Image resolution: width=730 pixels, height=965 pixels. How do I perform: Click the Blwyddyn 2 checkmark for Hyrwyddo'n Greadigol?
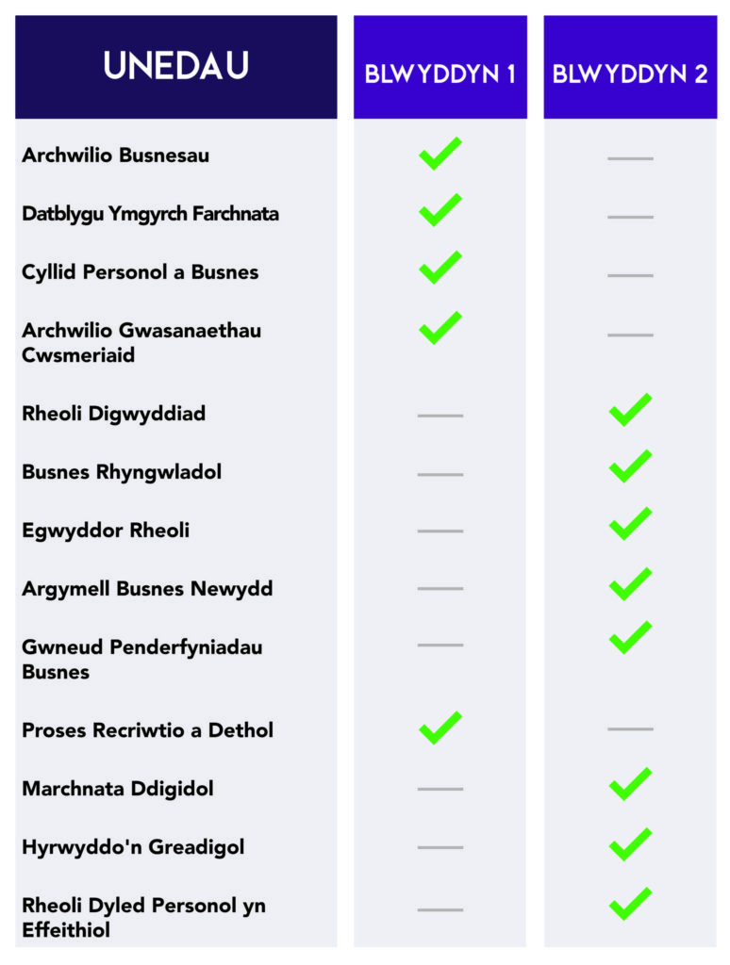[x=630, y=845]
